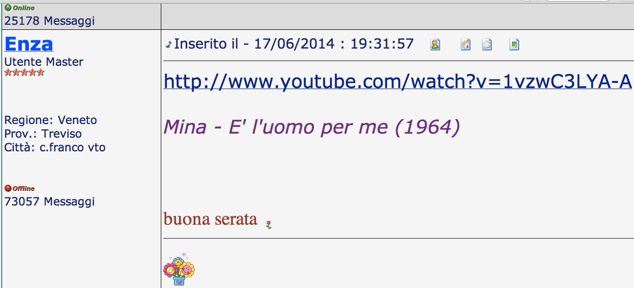Send email to Enza via envelope icon
Screen dimensions: 634x288
pos(487,45)
